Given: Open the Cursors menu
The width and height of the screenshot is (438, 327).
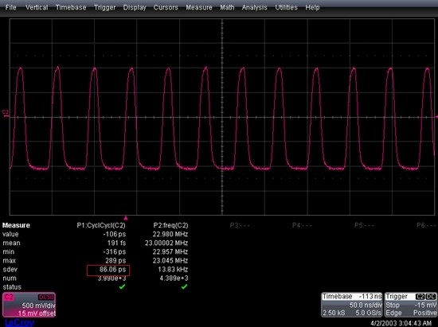Looking at the screenshot, I should 166,7.
